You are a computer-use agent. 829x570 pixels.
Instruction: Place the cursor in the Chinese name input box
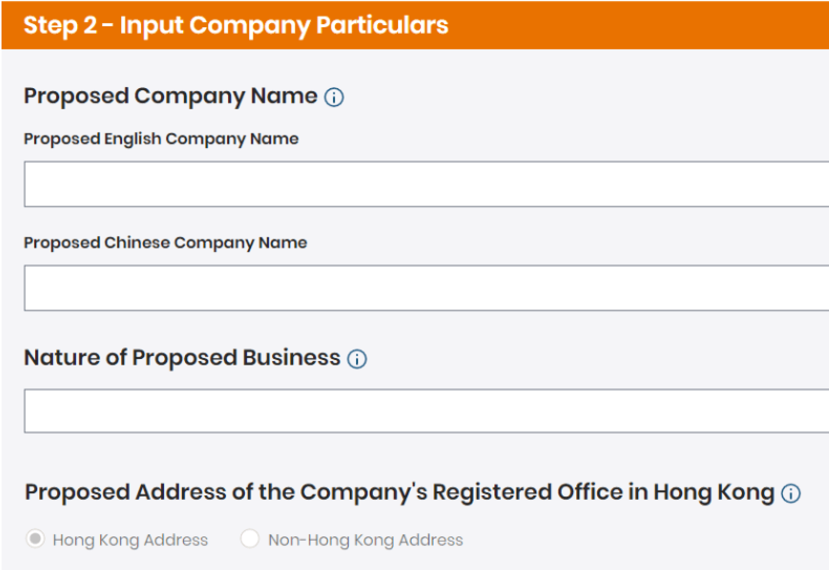coord(315,288)
